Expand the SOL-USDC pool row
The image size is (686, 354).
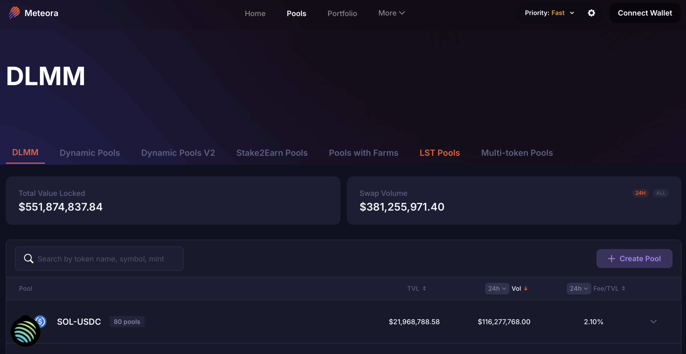point(653,321)
